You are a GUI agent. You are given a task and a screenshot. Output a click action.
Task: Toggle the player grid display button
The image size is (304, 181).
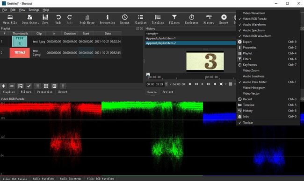tap(230, 84)
